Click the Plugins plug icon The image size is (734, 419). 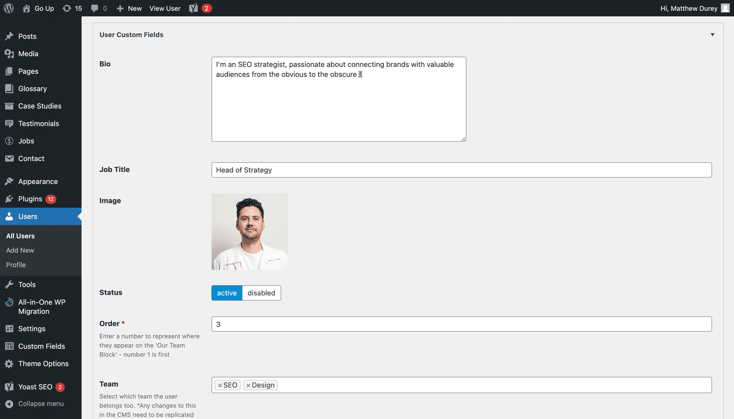tap(9, 199)
